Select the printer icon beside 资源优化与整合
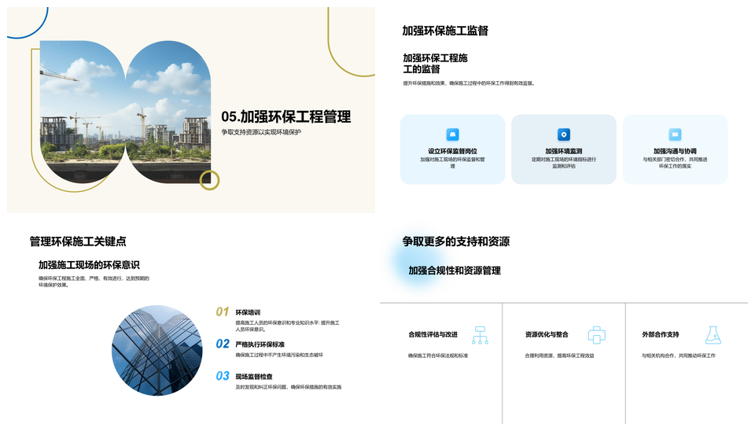The height and width of the screenshot is (431, 755). (596, 335)
